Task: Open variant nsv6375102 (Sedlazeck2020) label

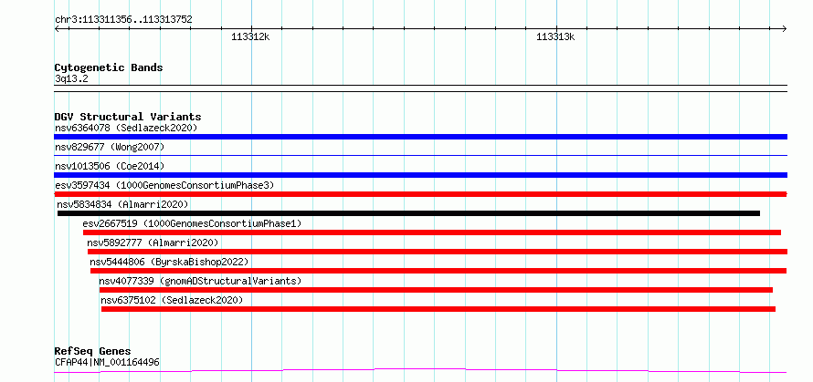Action: (x=172, y=300)
